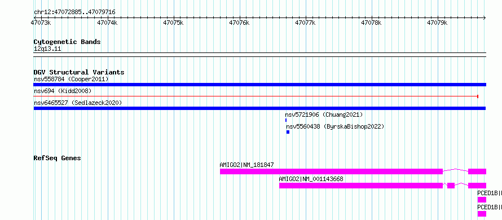Open the nsv558784 (Cooper2011) label
Viewport: 502px width, 220px height.
click(x=71, y=79)
